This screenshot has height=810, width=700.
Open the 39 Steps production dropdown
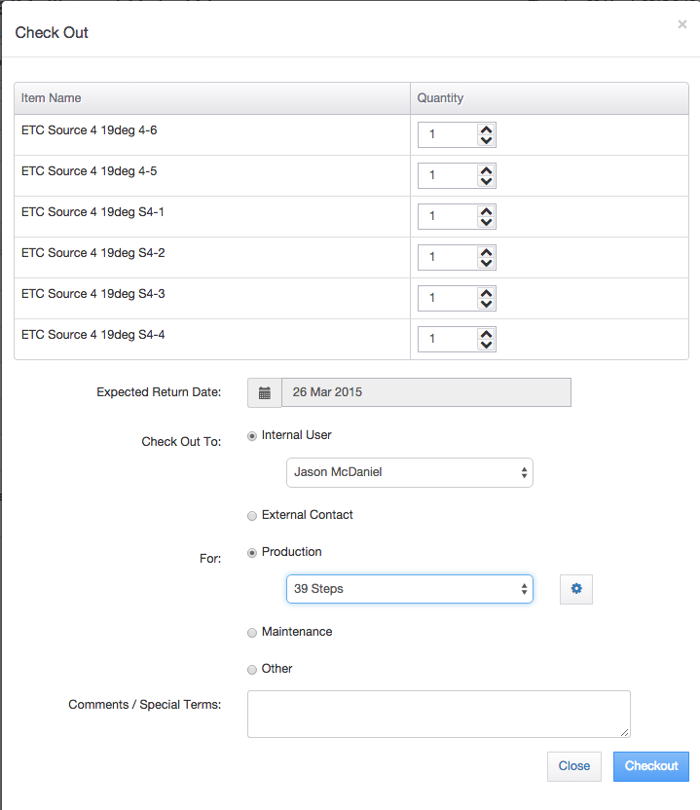[x=410, y=589]
